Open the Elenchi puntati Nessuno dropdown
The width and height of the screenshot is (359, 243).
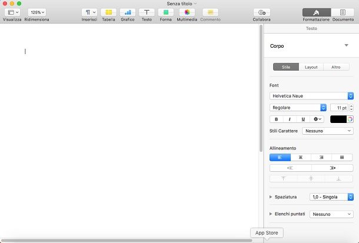pyautogui.click(x=331, y=214)
